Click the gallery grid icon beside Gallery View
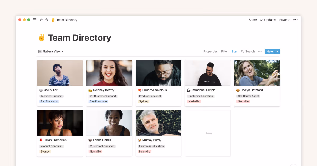The height and width of the screenshot is (166, 317). pyautogui.click(x=39, y=51)
